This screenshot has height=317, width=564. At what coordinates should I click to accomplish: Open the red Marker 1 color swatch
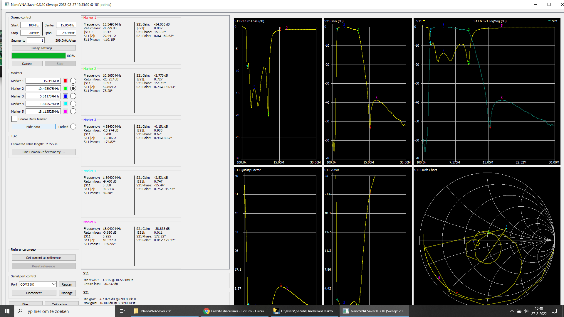[66, 81]
